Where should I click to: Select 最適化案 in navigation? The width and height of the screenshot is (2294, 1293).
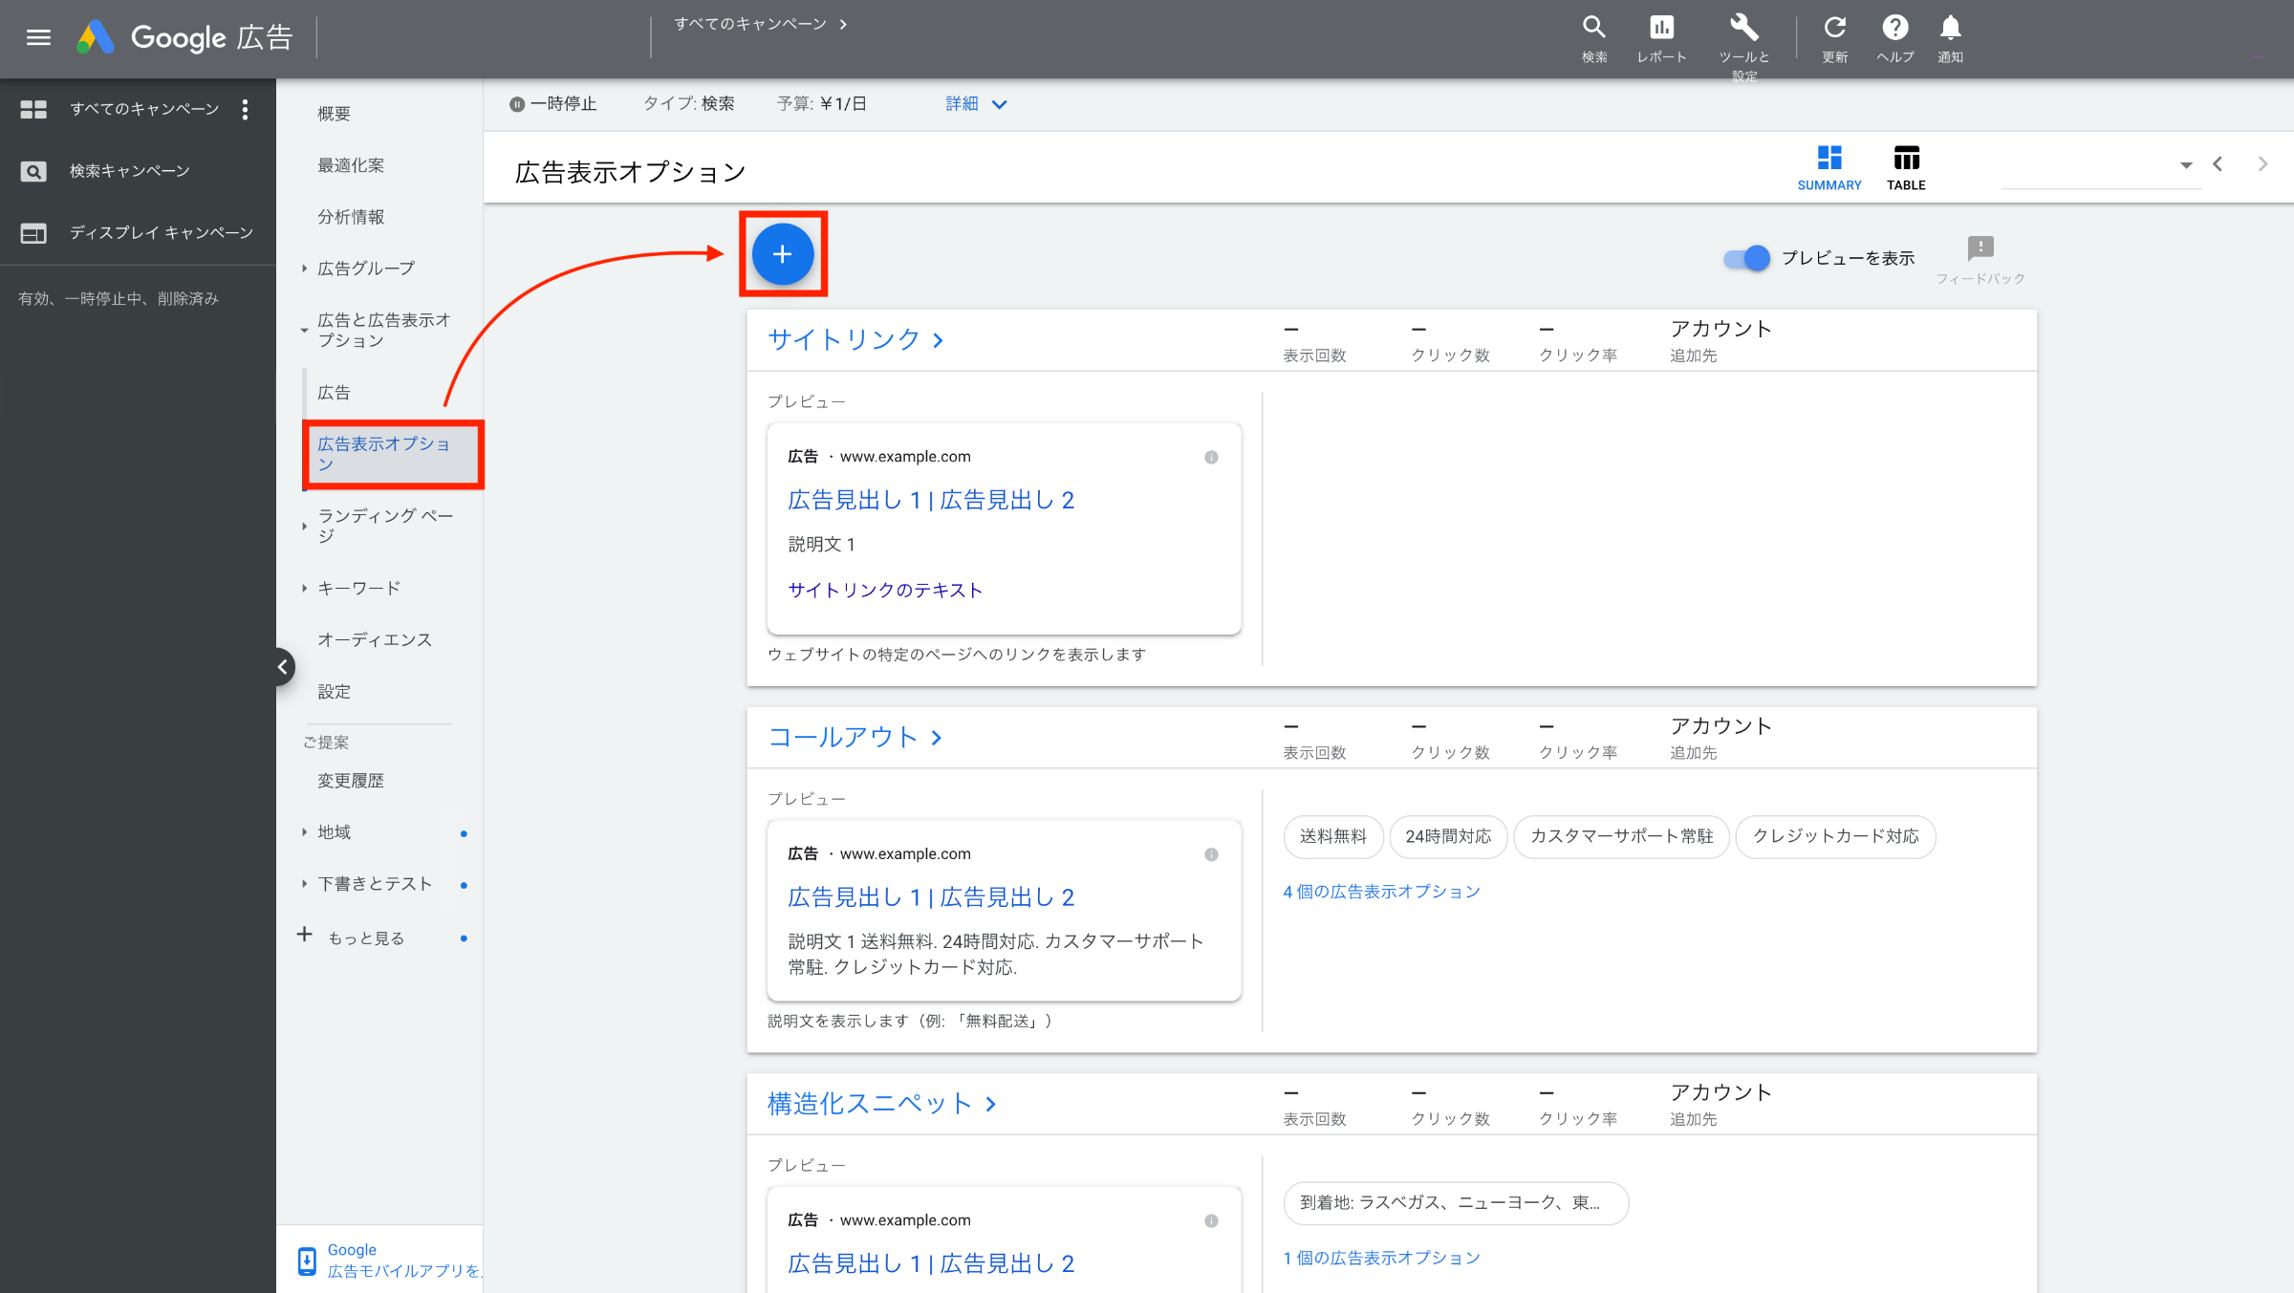(351, 165)
